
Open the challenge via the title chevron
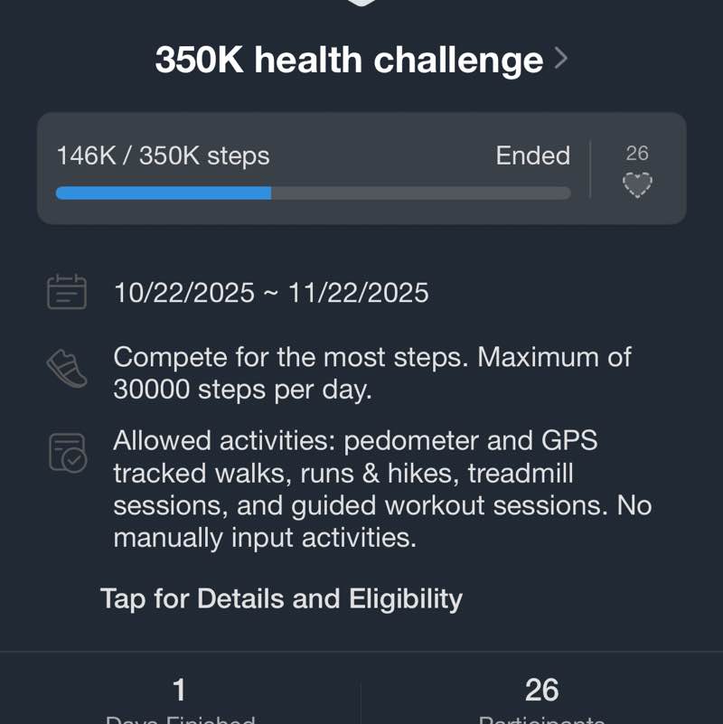pos(561,60)
